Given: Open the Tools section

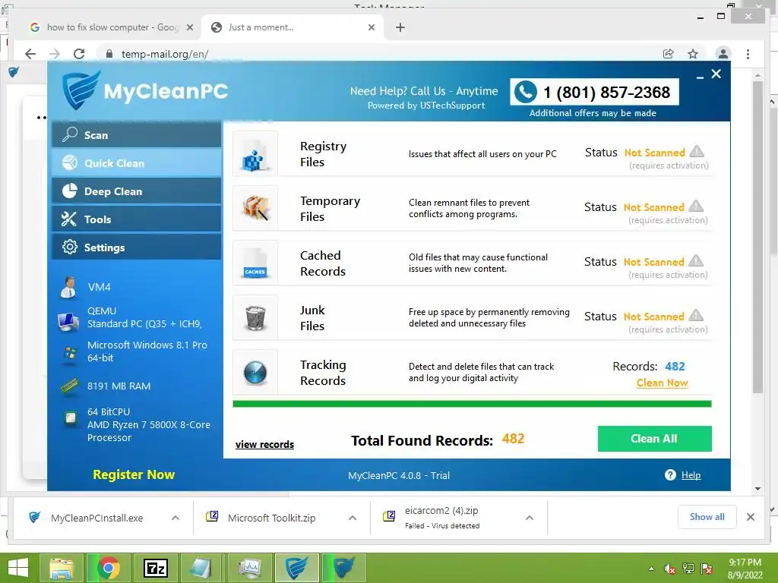Looking at the screenshot, I should click(137, 219).
